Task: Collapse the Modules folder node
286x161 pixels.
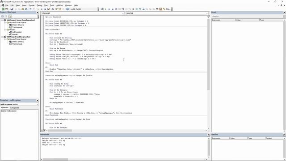Action: (5, 30)
